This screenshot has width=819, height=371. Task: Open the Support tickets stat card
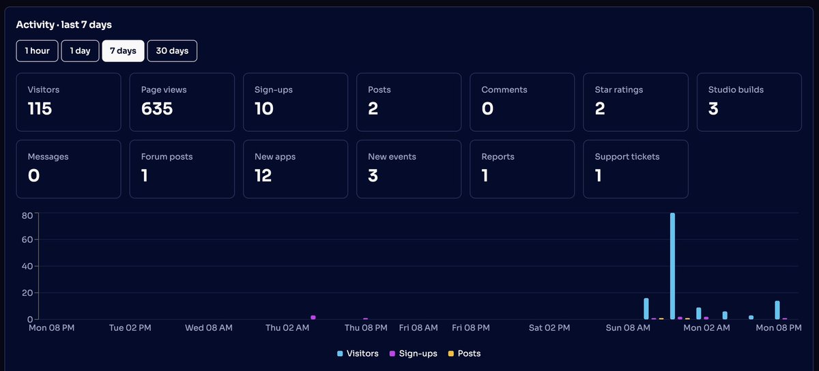click(x=635, y=169)
